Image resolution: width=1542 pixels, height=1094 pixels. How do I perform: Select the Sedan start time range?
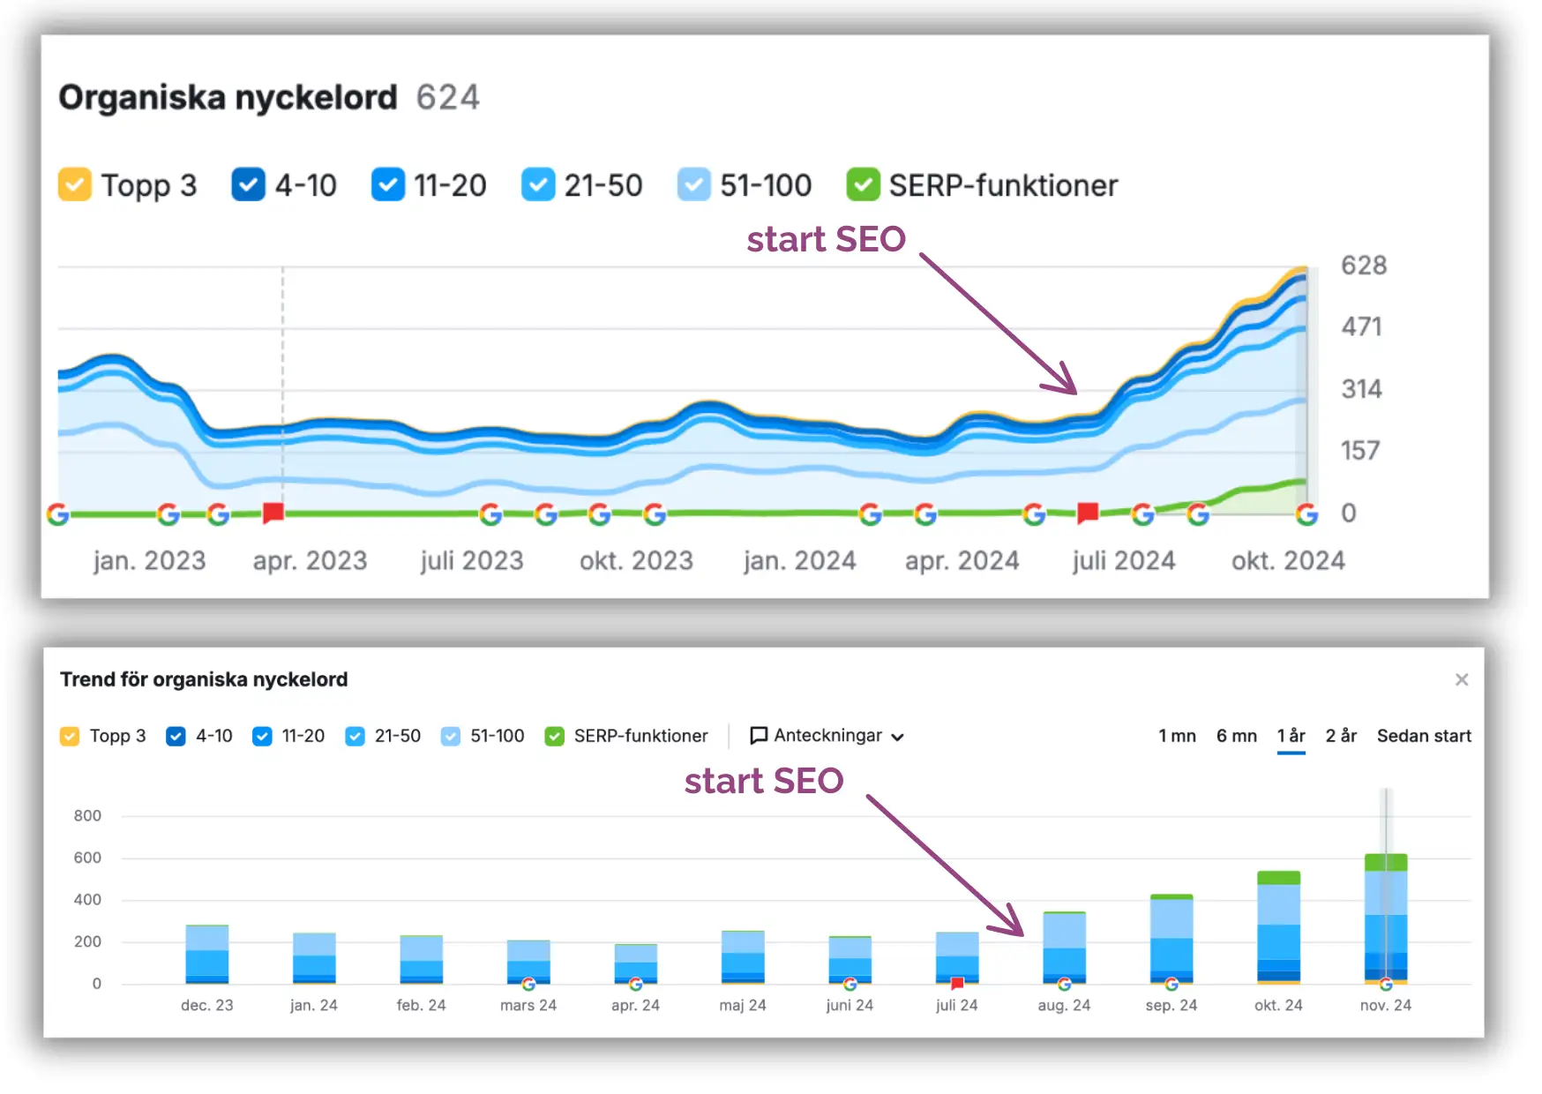[x=1424, y=736]
